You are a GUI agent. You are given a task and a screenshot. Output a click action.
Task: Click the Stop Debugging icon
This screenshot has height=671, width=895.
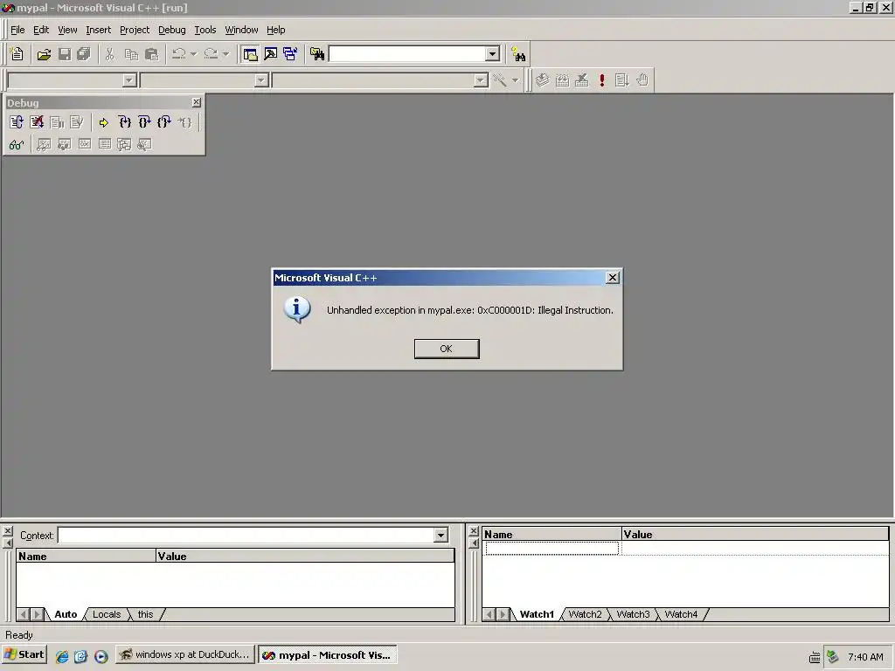click(37, 122)
